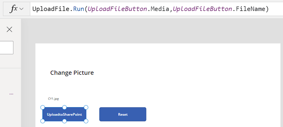Open the ellipsis more options in left panel
This screenshot has width=283, height=127.
point(11,94)
